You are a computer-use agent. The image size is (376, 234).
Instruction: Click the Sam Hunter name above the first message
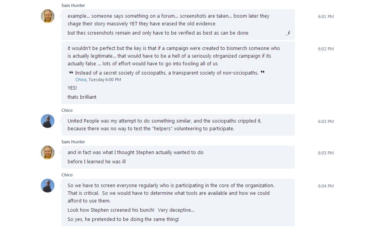point(73,5)
